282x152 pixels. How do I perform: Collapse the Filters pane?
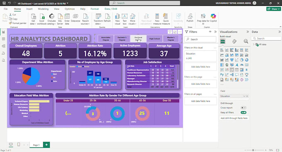point(215,32)
